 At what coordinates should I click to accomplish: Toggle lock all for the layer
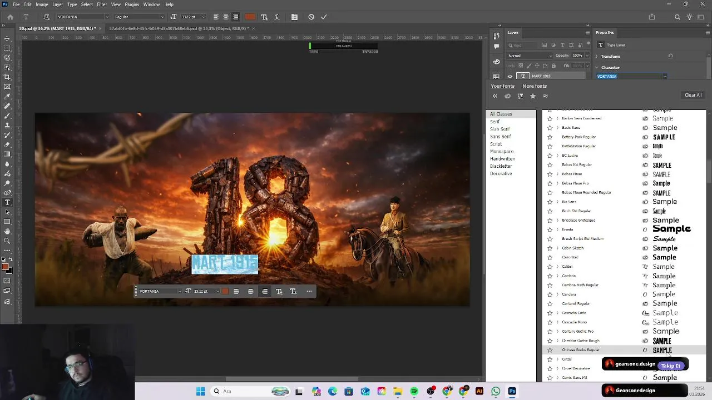pyautogui.click(x=553, y=66)
